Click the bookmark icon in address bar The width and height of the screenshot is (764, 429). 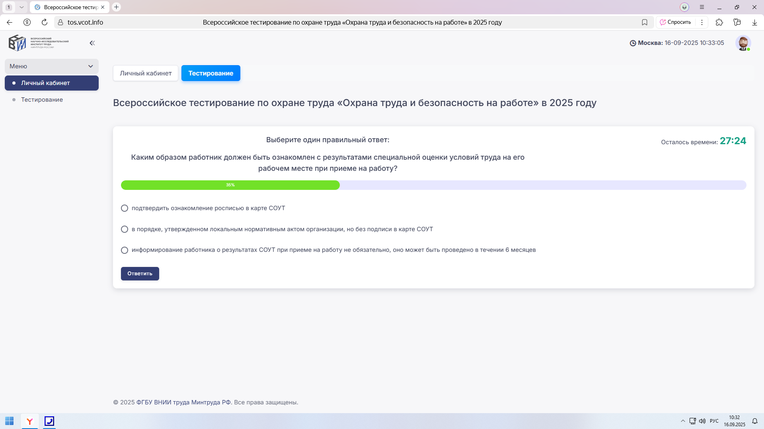click(x=645, y=22)
